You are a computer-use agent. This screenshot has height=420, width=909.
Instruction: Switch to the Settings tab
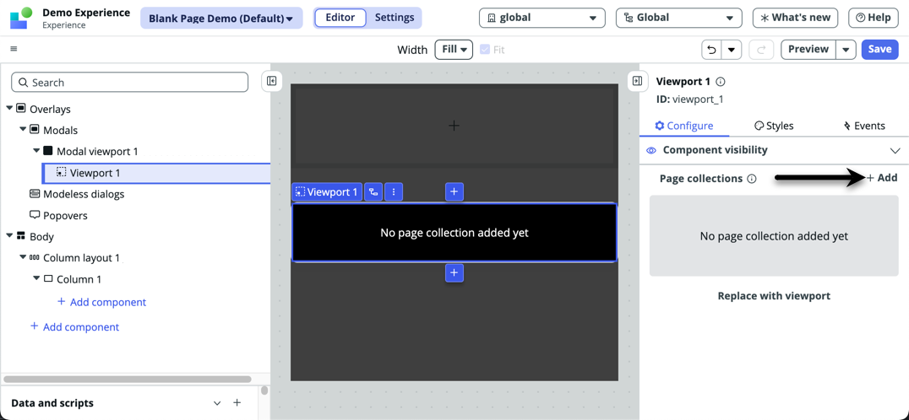(x=395, y=18)
